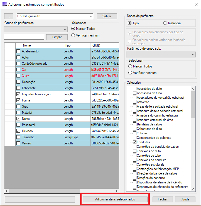Click the Adicionar itens selecionados button
This screenshot has width=201, height=206.
coord(115,199)
